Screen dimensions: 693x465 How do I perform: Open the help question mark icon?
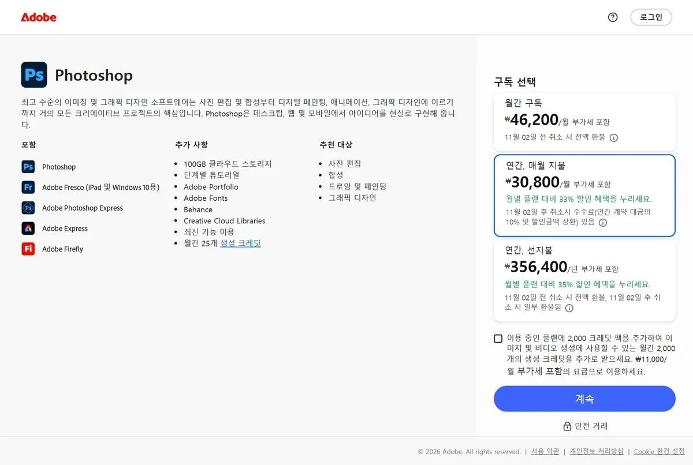[x=613, y=17]
